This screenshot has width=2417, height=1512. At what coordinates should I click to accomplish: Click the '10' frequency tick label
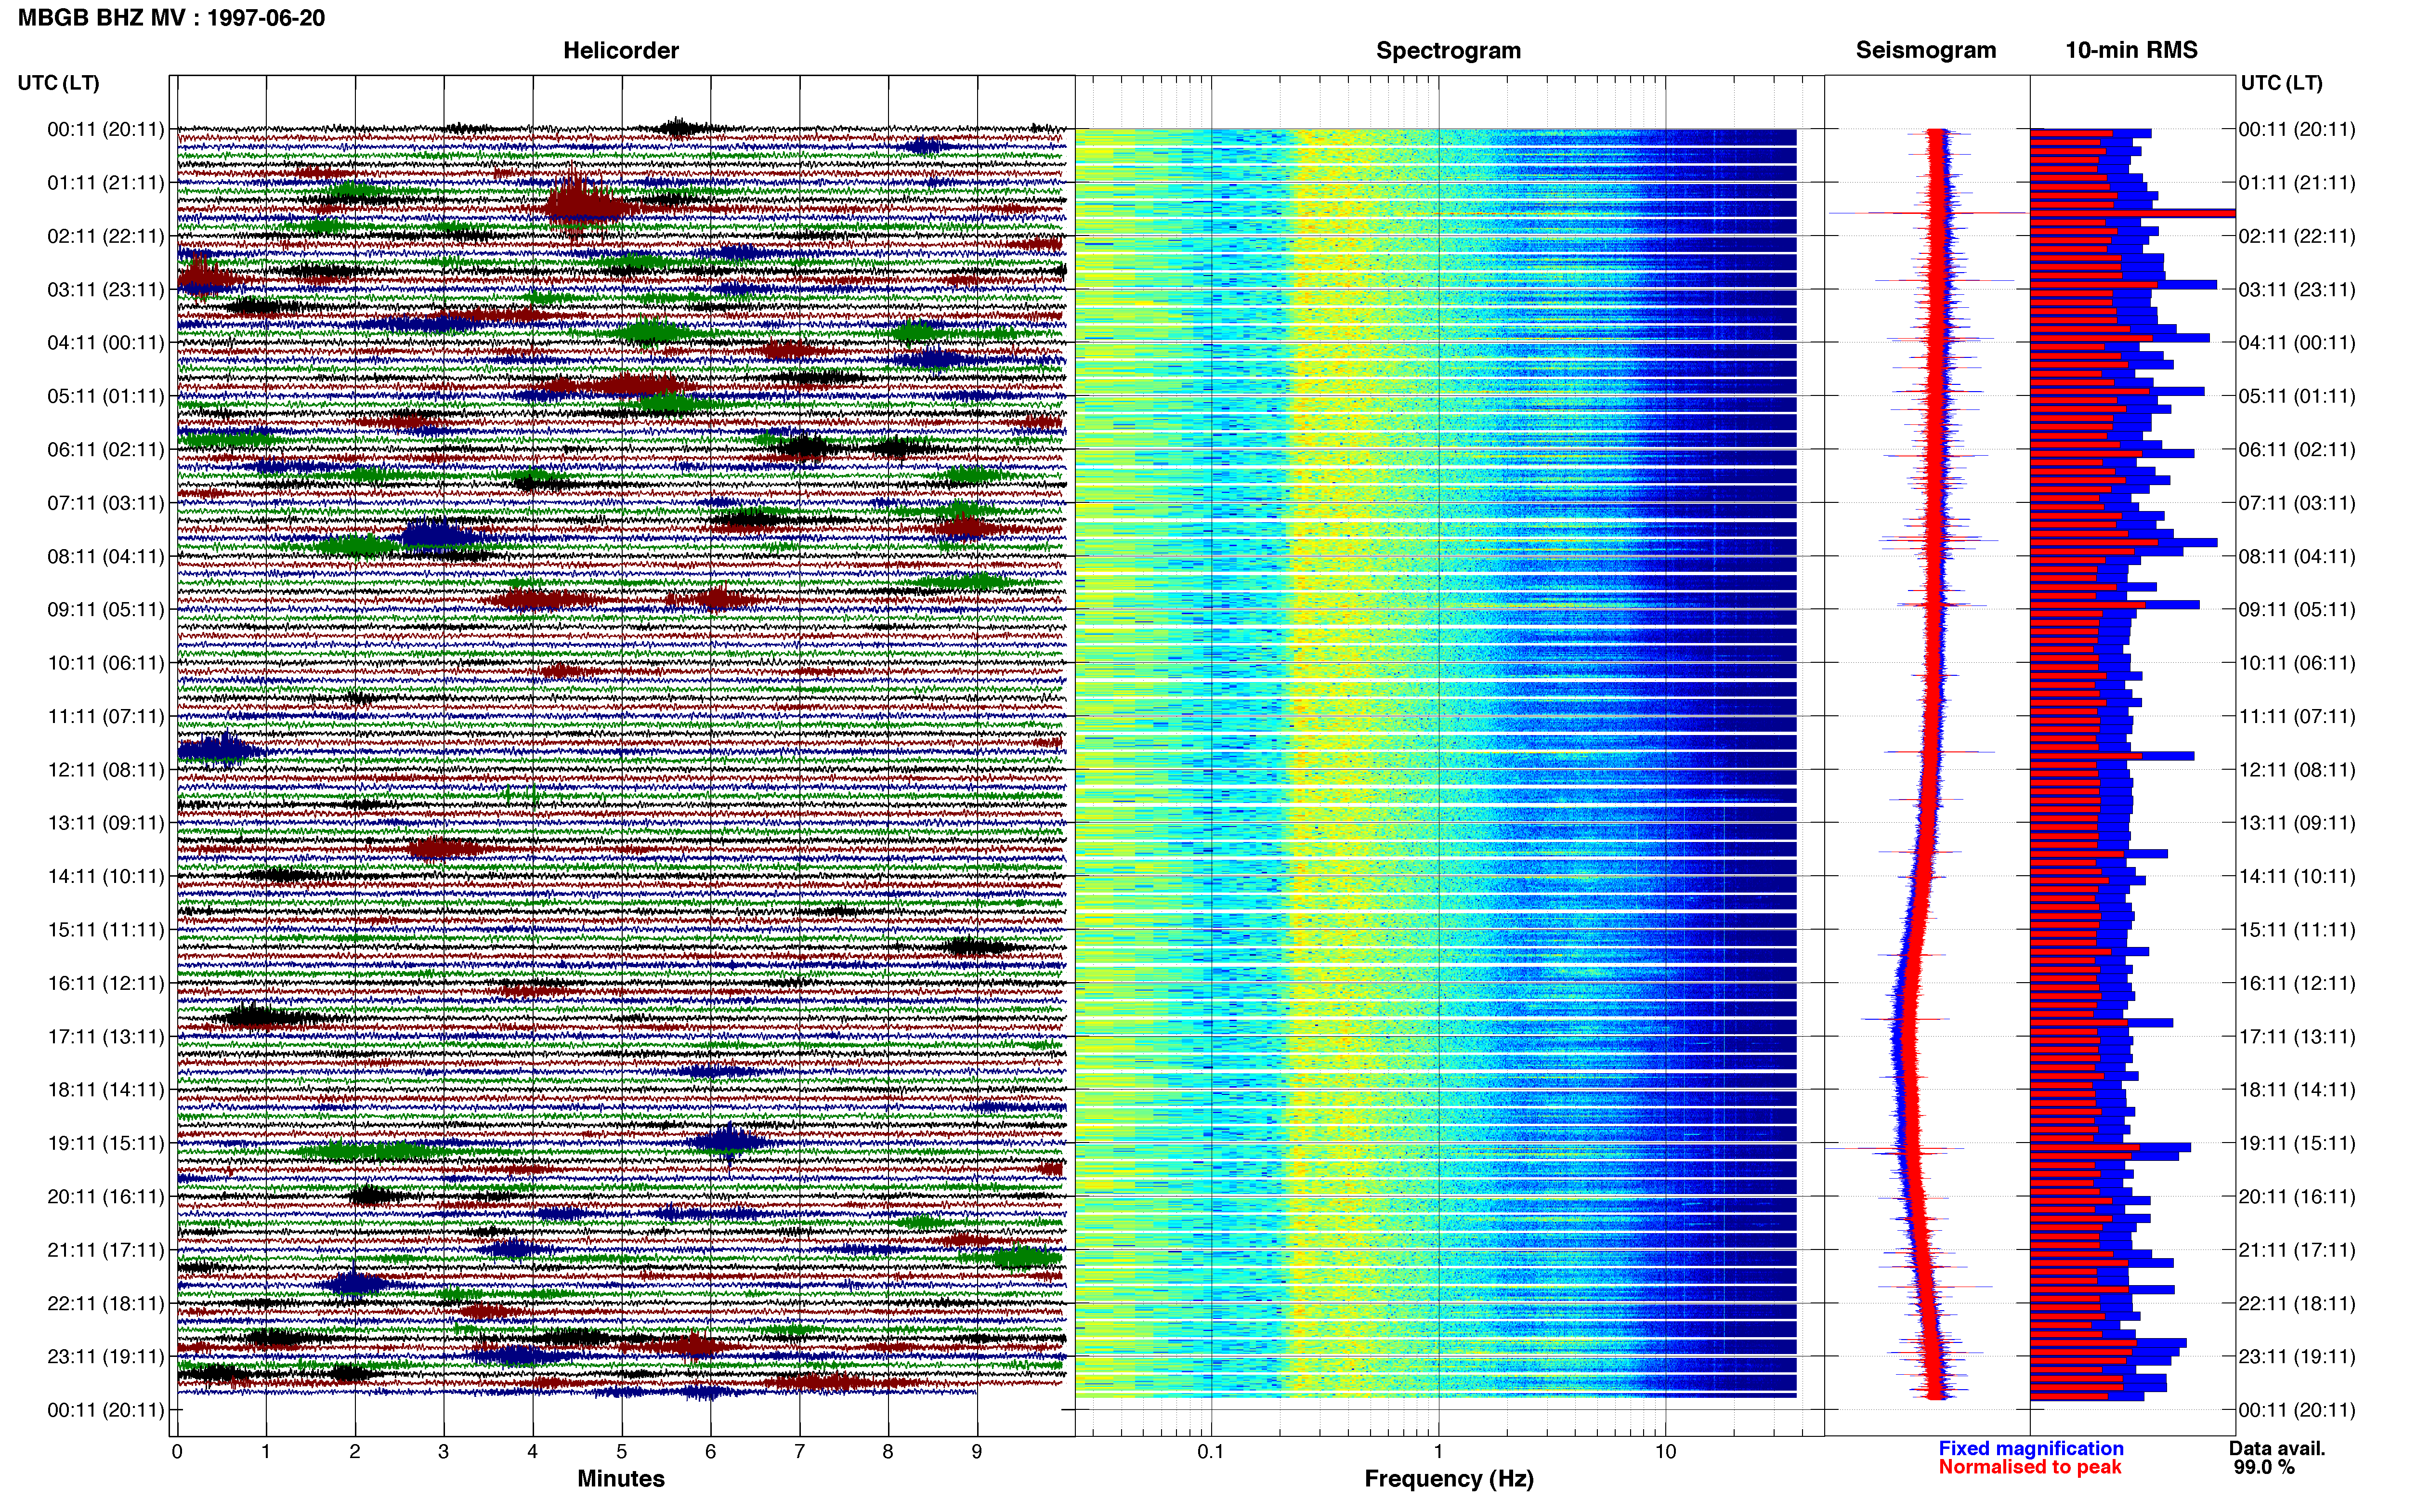pyautogui.click(x=1665, y=1452)
